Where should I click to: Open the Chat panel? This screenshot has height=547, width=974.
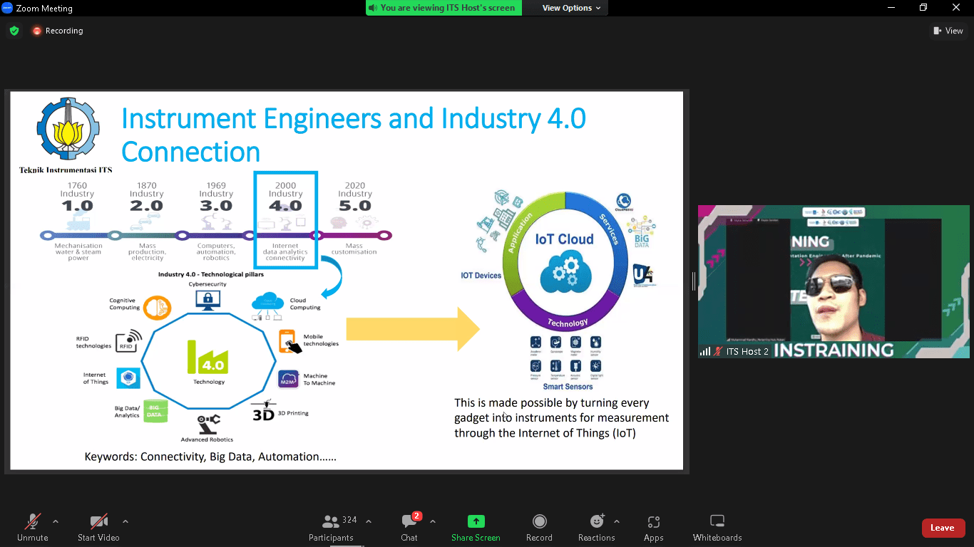409,527
